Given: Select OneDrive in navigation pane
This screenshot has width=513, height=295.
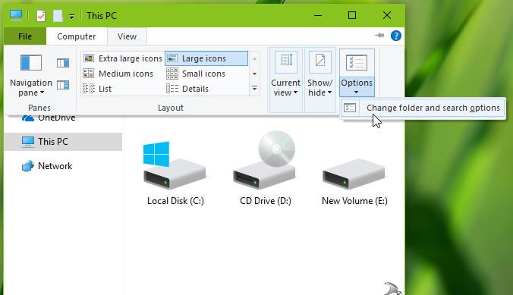Looking at the screenshot, I should pos(49,118).
